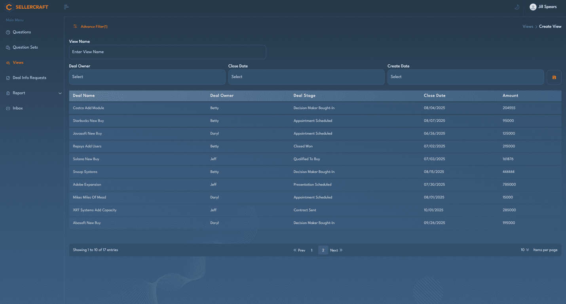The height and width of the screenshot is (304, 566).
Task: Open the Advance Filter options
Action: tap(91, 26)
